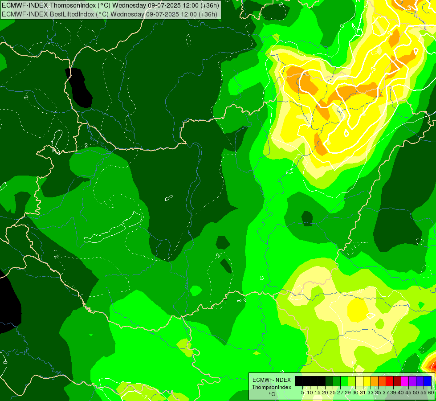436x401 pixels.
Task: Click the bright green 27–29 legend swatch
Action: coord(344,381)
